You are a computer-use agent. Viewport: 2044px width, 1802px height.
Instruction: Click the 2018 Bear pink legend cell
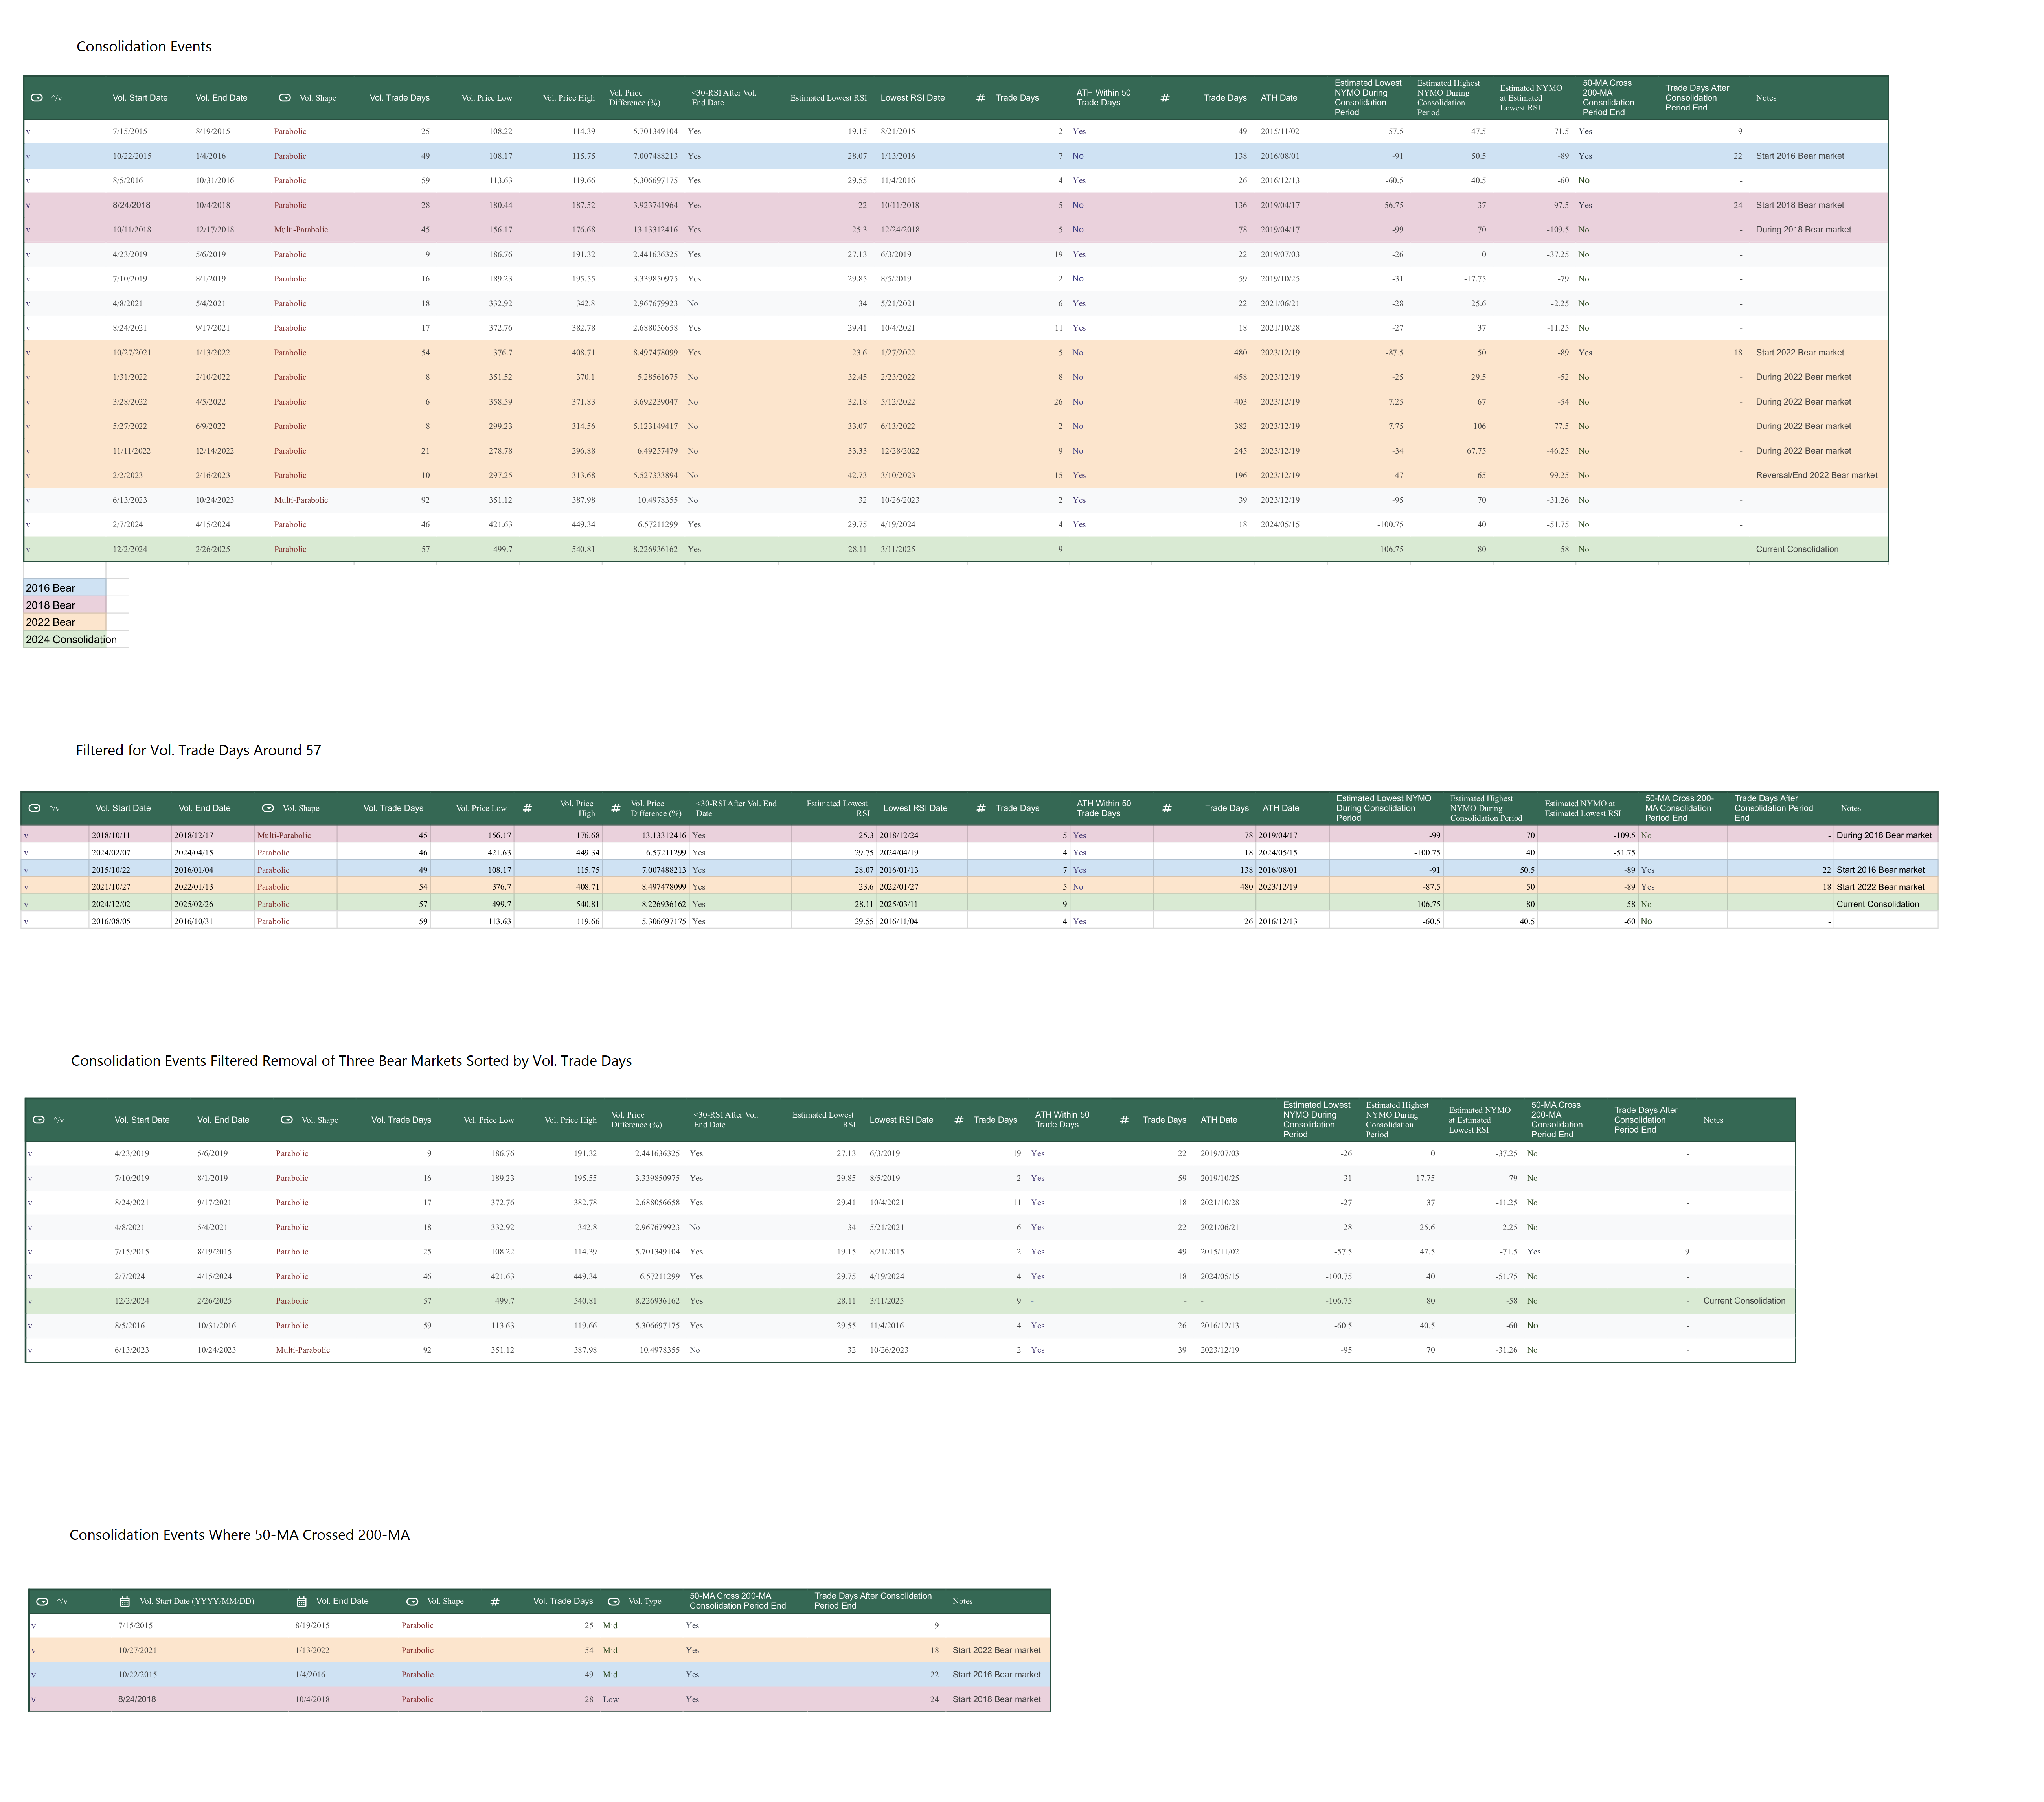pos(64,605)
